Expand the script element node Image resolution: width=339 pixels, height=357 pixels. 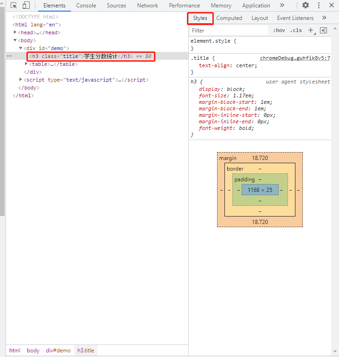(x=20, y=79)
